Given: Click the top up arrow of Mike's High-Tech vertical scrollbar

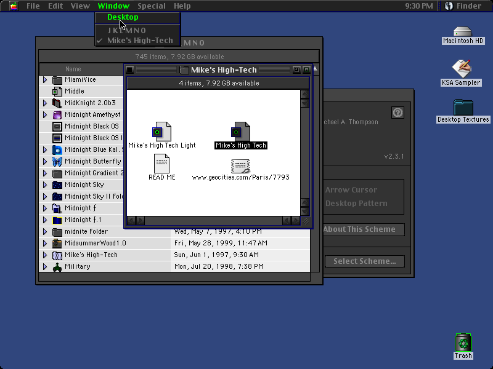Looking at the screenshot, I should (x=304, y=95).
